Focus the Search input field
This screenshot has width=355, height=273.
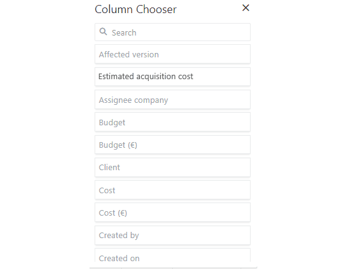172,32
